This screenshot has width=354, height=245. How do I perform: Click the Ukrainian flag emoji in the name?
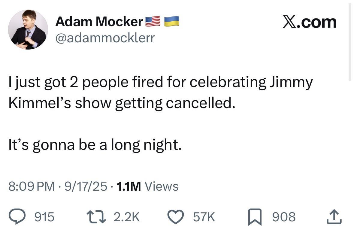[171, 21]
